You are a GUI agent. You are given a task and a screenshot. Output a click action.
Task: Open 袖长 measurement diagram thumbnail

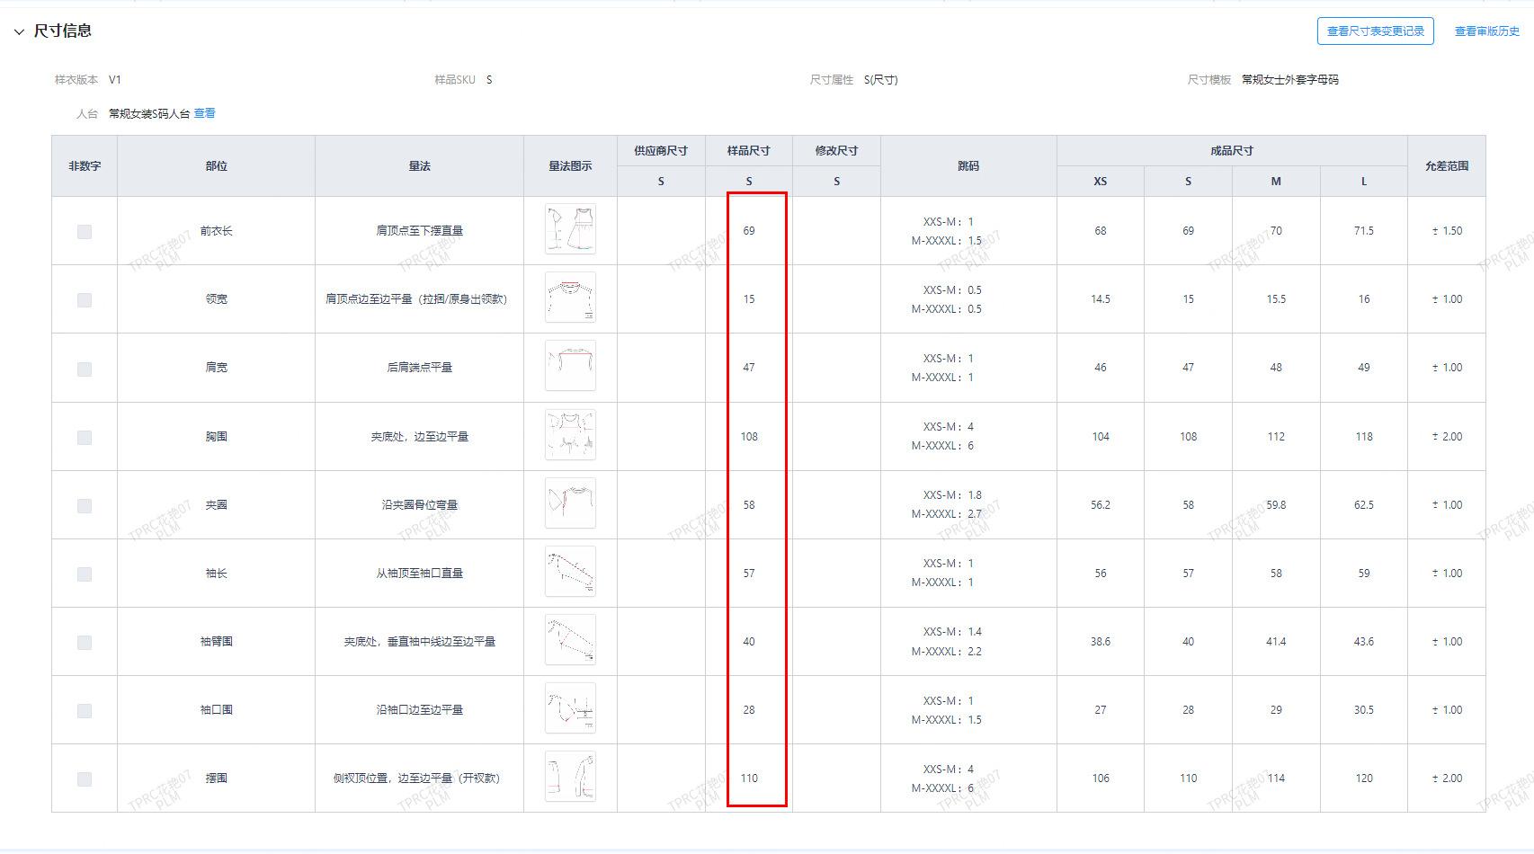point(570,572)
